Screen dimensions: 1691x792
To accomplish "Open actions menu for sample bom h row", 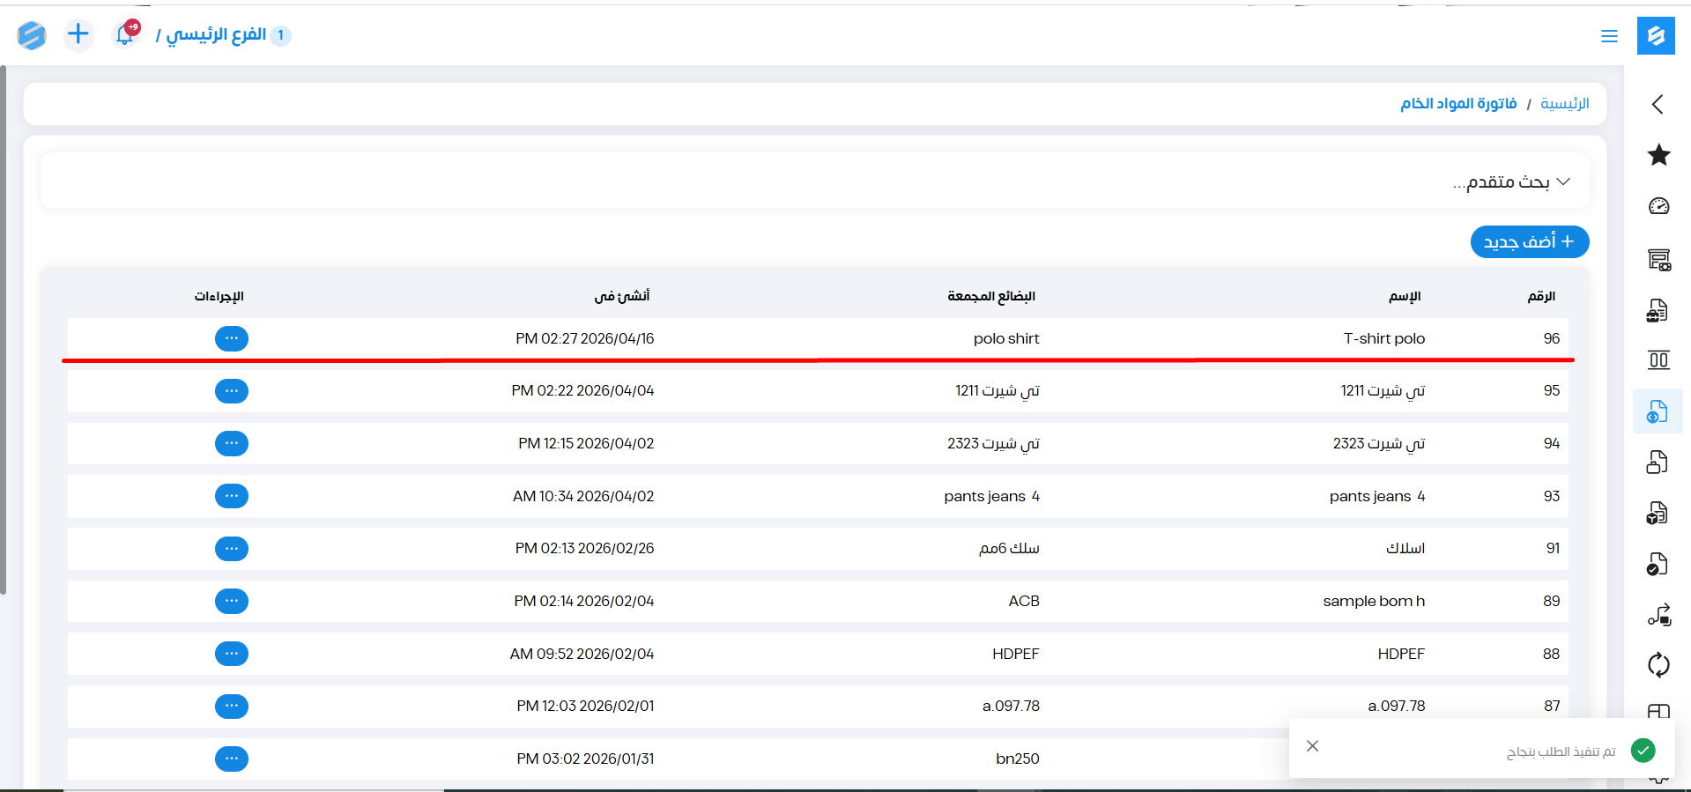I will click(232, 601).
